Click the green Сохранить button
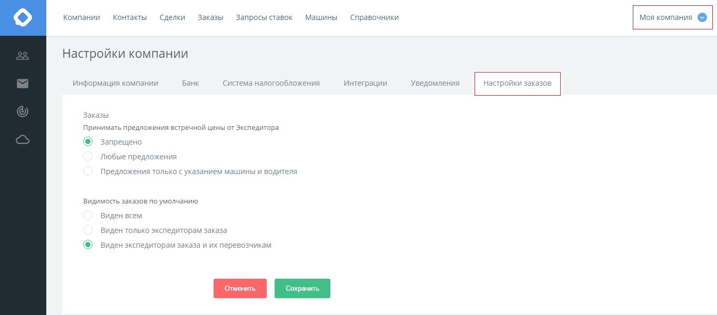This screenshot has height=315, width=717. pos(302,288)
